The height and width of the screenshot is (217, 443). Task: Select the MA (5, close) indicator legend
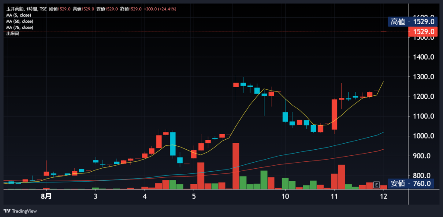pos(19,15)
